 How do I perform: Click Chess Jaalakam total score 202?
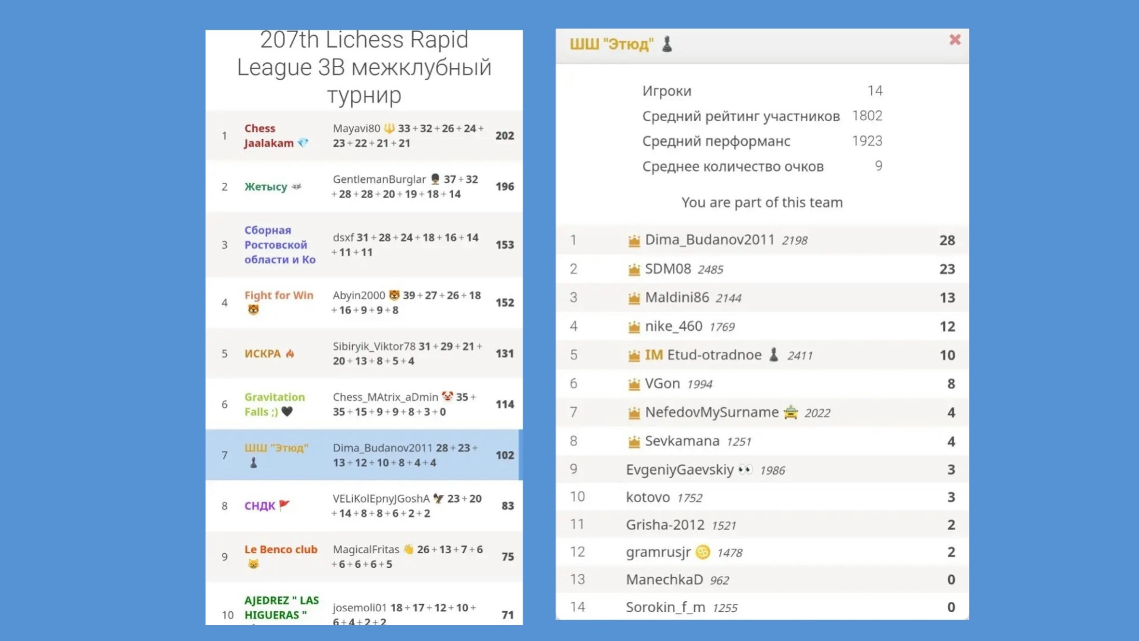pyautogui.click(x=505, y=135)
